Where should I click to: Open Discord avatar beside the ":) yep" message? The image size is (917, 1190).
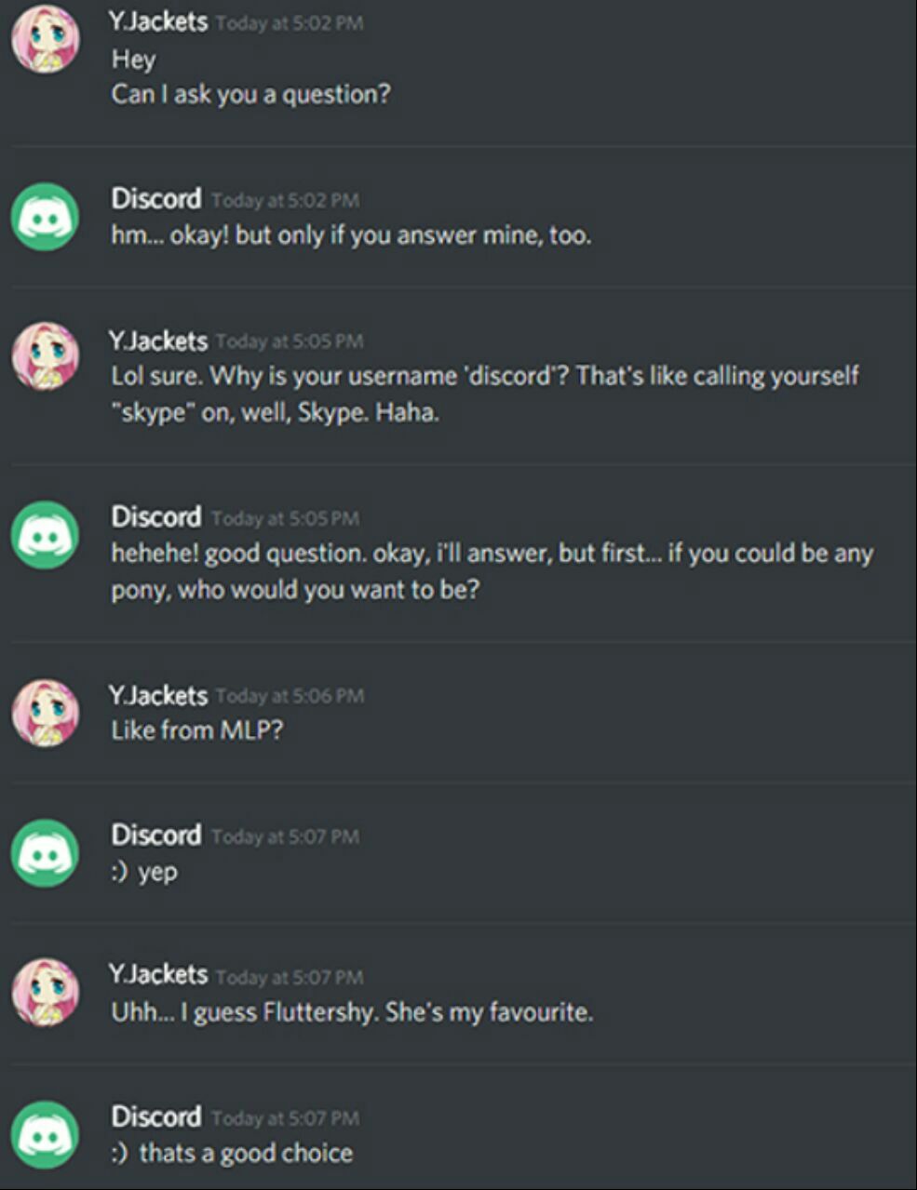point(45,853)
